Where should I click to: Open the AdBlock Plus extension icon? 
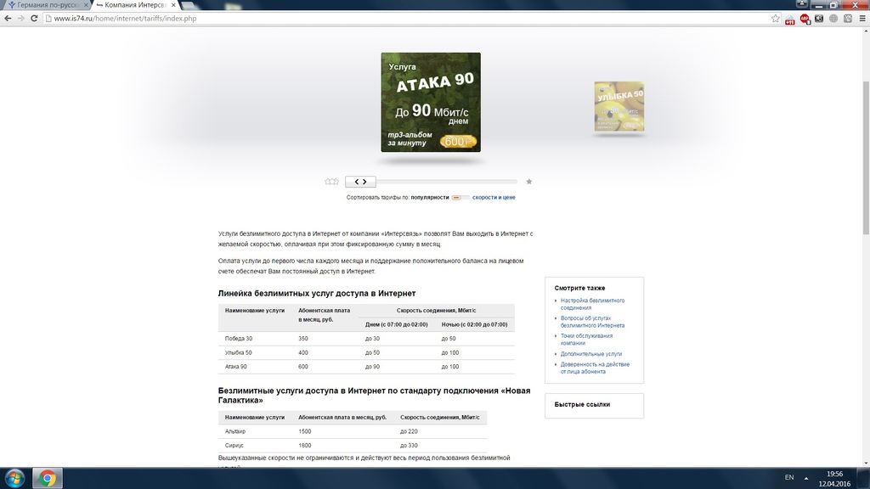(x=805, y=19)
